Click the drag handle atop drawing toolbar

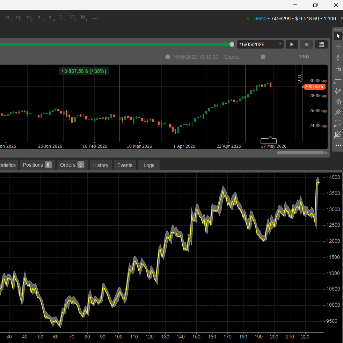click(338, 30)
